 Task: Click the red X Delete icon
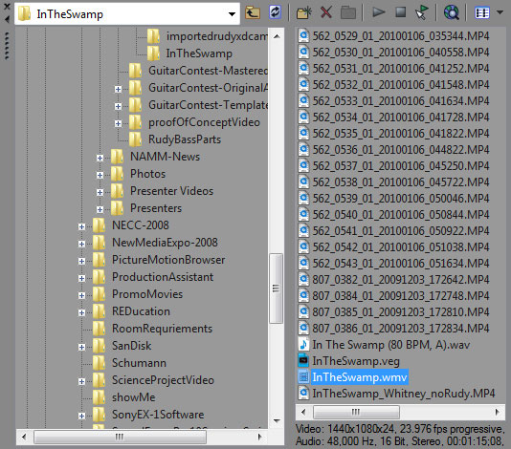click(326, 12)
